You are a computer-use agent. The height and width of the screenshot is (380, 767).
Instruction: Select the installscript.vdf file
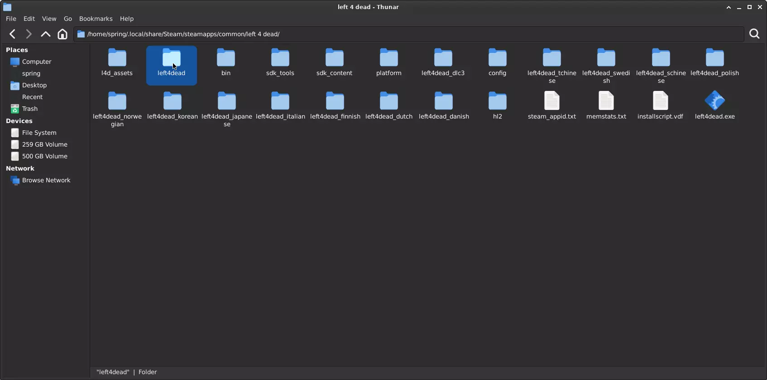pos(661,106)
